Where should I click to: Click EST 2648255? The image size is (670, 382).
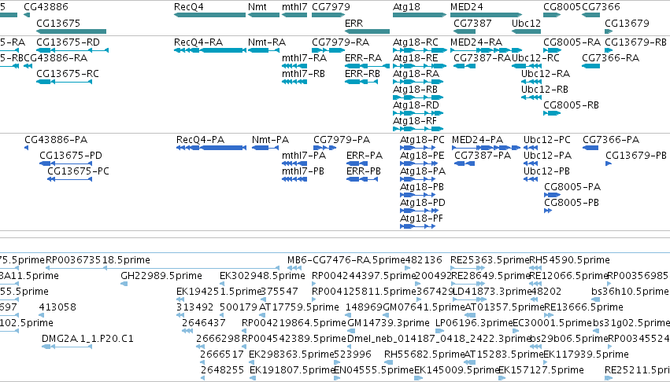coord(202,378)
